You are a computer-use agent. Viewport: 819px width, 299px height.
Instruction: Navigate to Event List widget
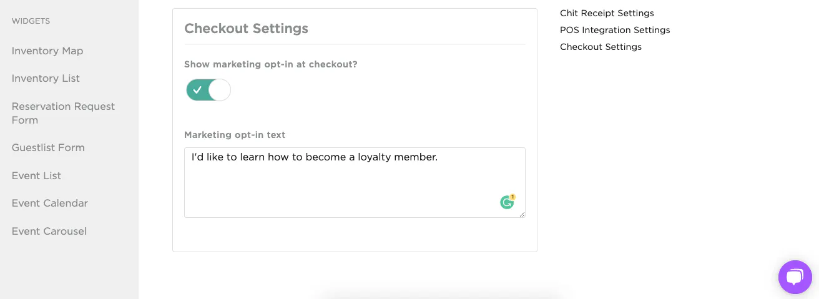tap(36, 176)
